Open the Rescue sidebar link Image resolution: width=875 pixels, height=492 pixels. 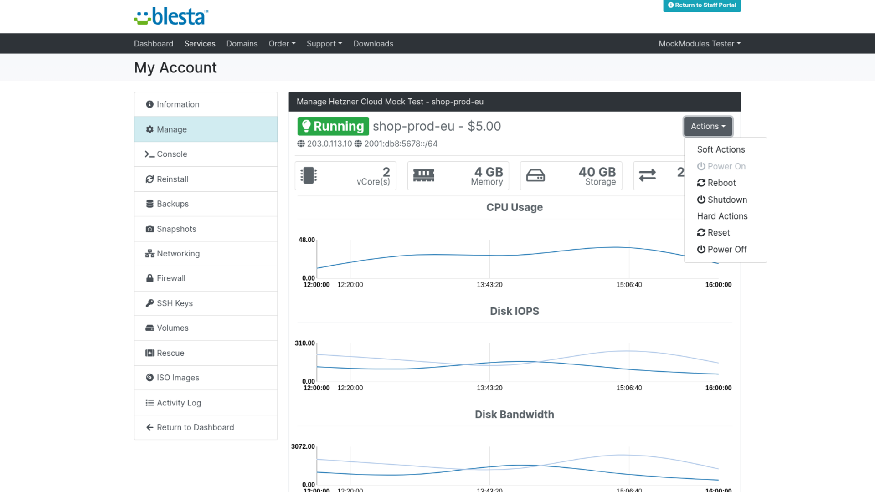[206, 353]
